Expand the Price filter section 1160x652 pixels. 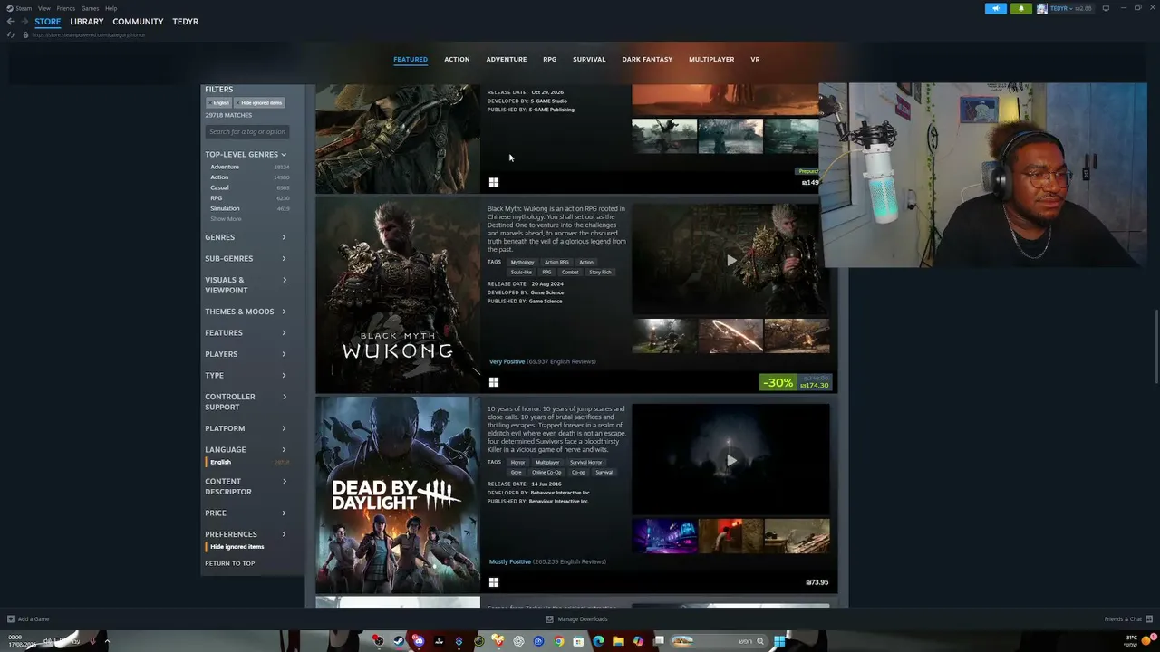tap(246, 513)
